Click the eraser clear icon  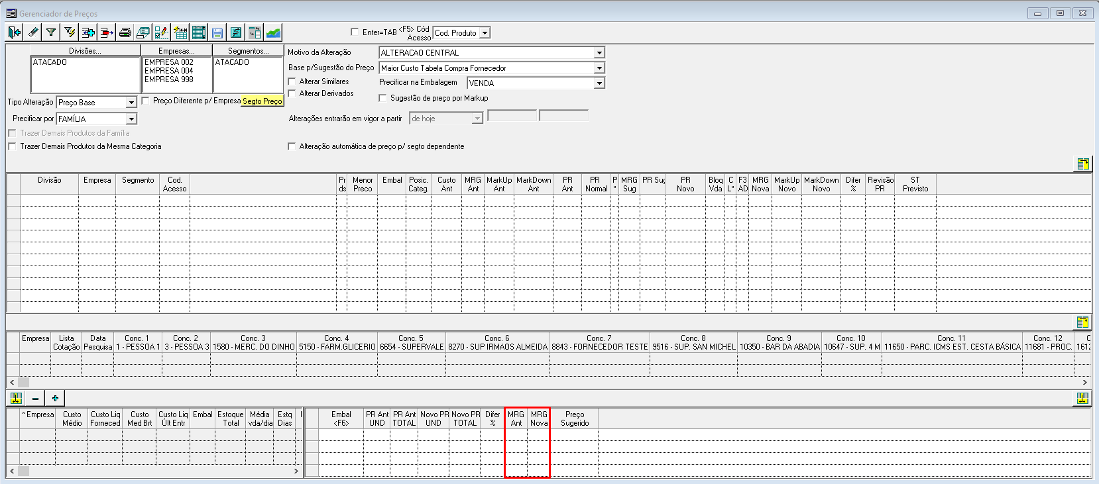click(x=33, y=32)
